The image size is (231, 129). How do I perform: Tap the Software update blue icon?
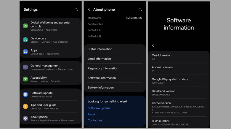25,95
